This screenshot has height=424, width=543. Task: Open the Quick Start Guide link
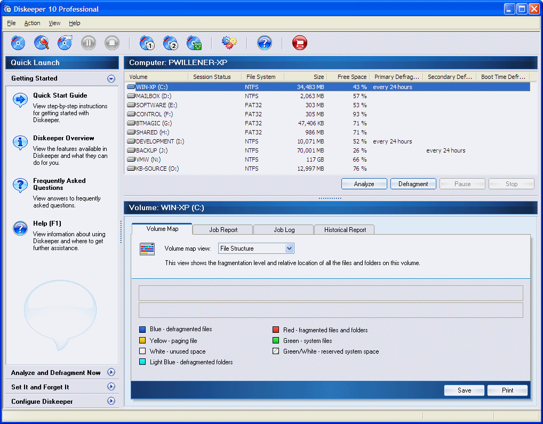pos(60,95)
